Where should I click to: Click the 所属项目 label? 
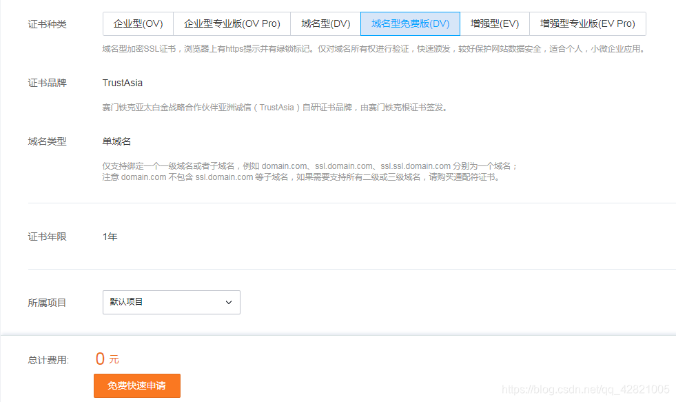click(47, 303)
